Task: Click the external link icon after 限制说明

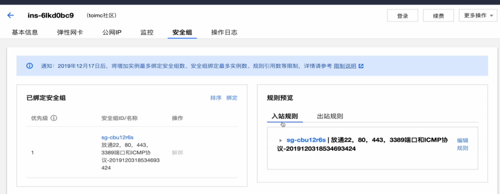Action: pyautogui.click(x=361, y=66)
